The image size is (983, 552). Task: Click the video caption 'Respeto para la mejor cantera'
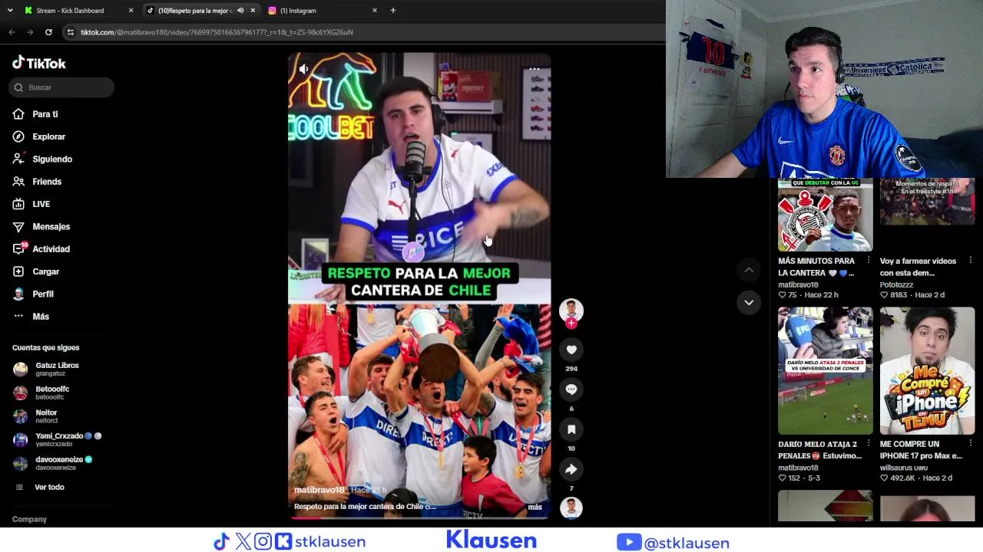tap(365, 507)
